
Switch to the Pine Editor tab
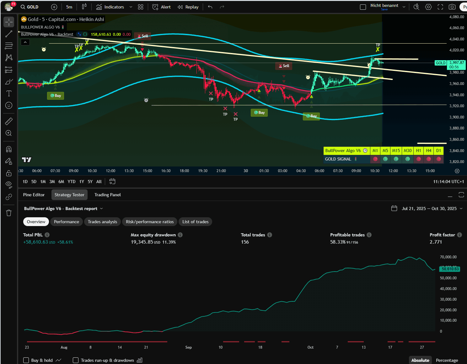(34, 195)
